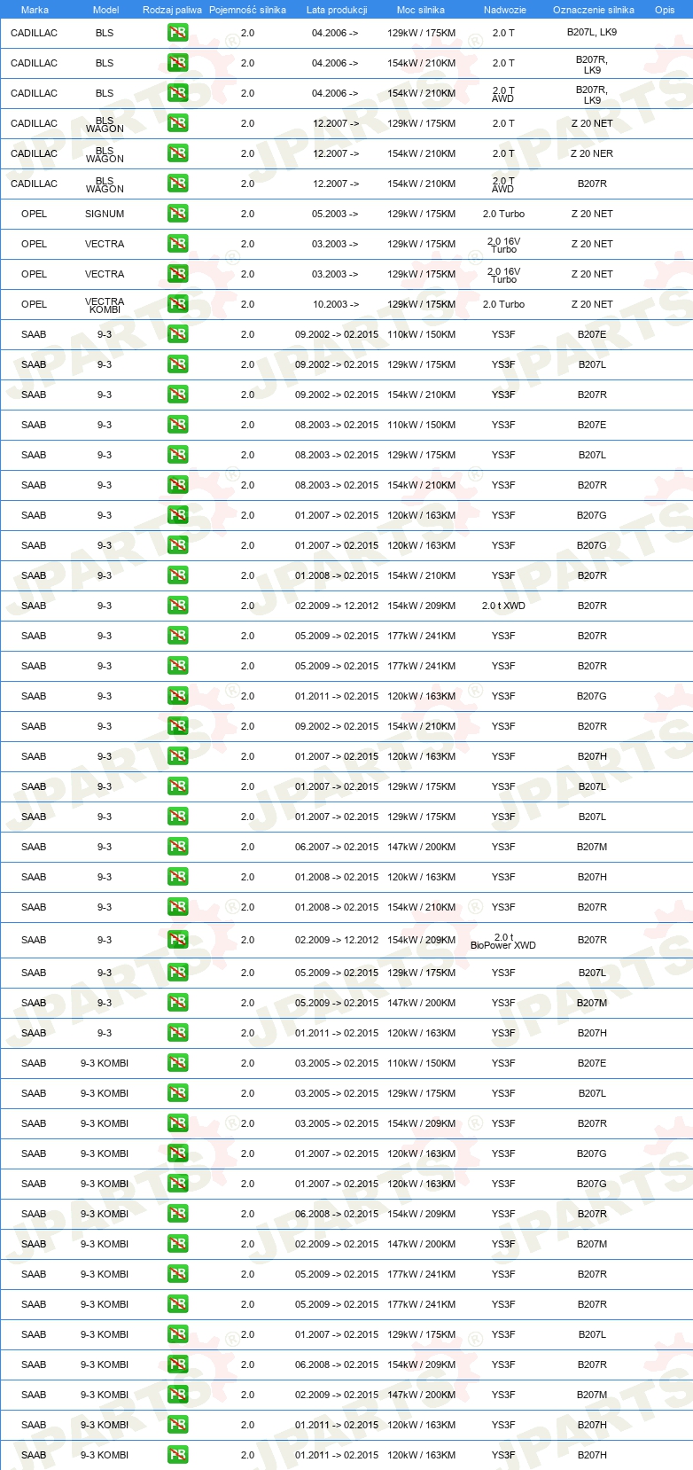The height and width of the screenshot is (1470, 693).
Task: Select B207G cell in SAAB 9-3 01.2011 row
Action: click(x=592, y=696)
